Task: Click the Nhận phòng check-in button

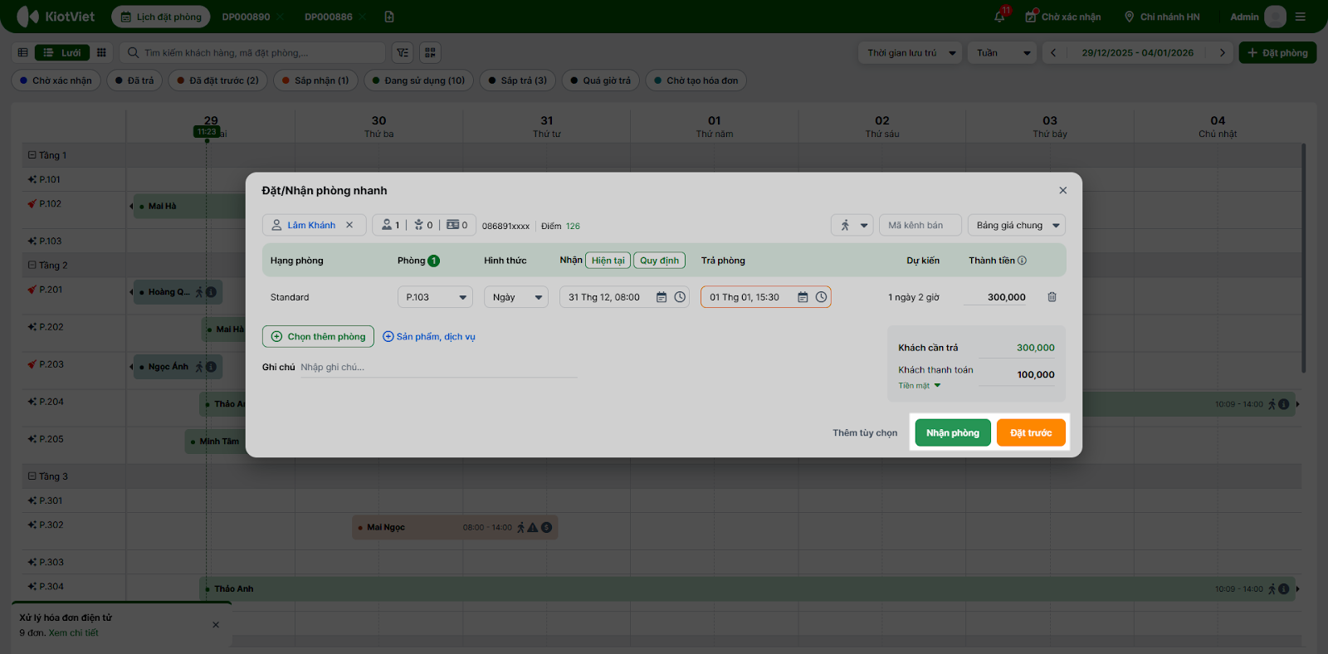Action: coord(952,433)
